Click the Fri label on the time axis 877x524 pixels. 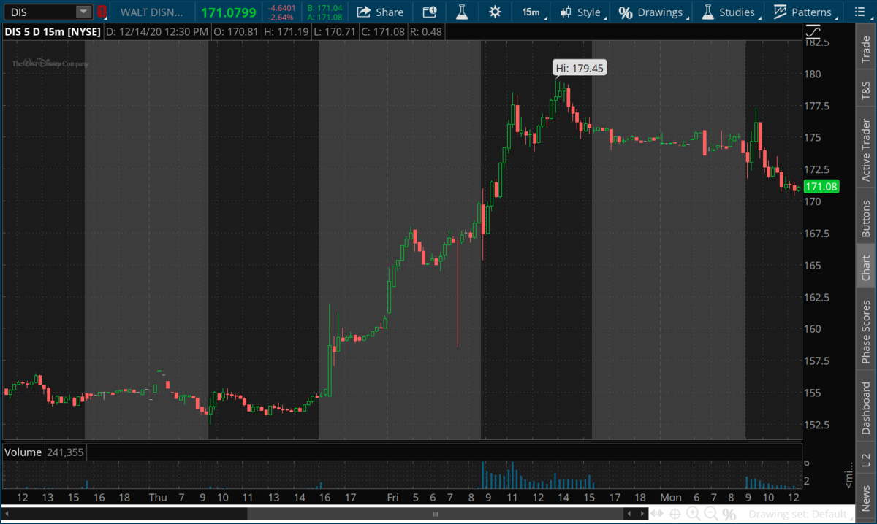point(393,498)
